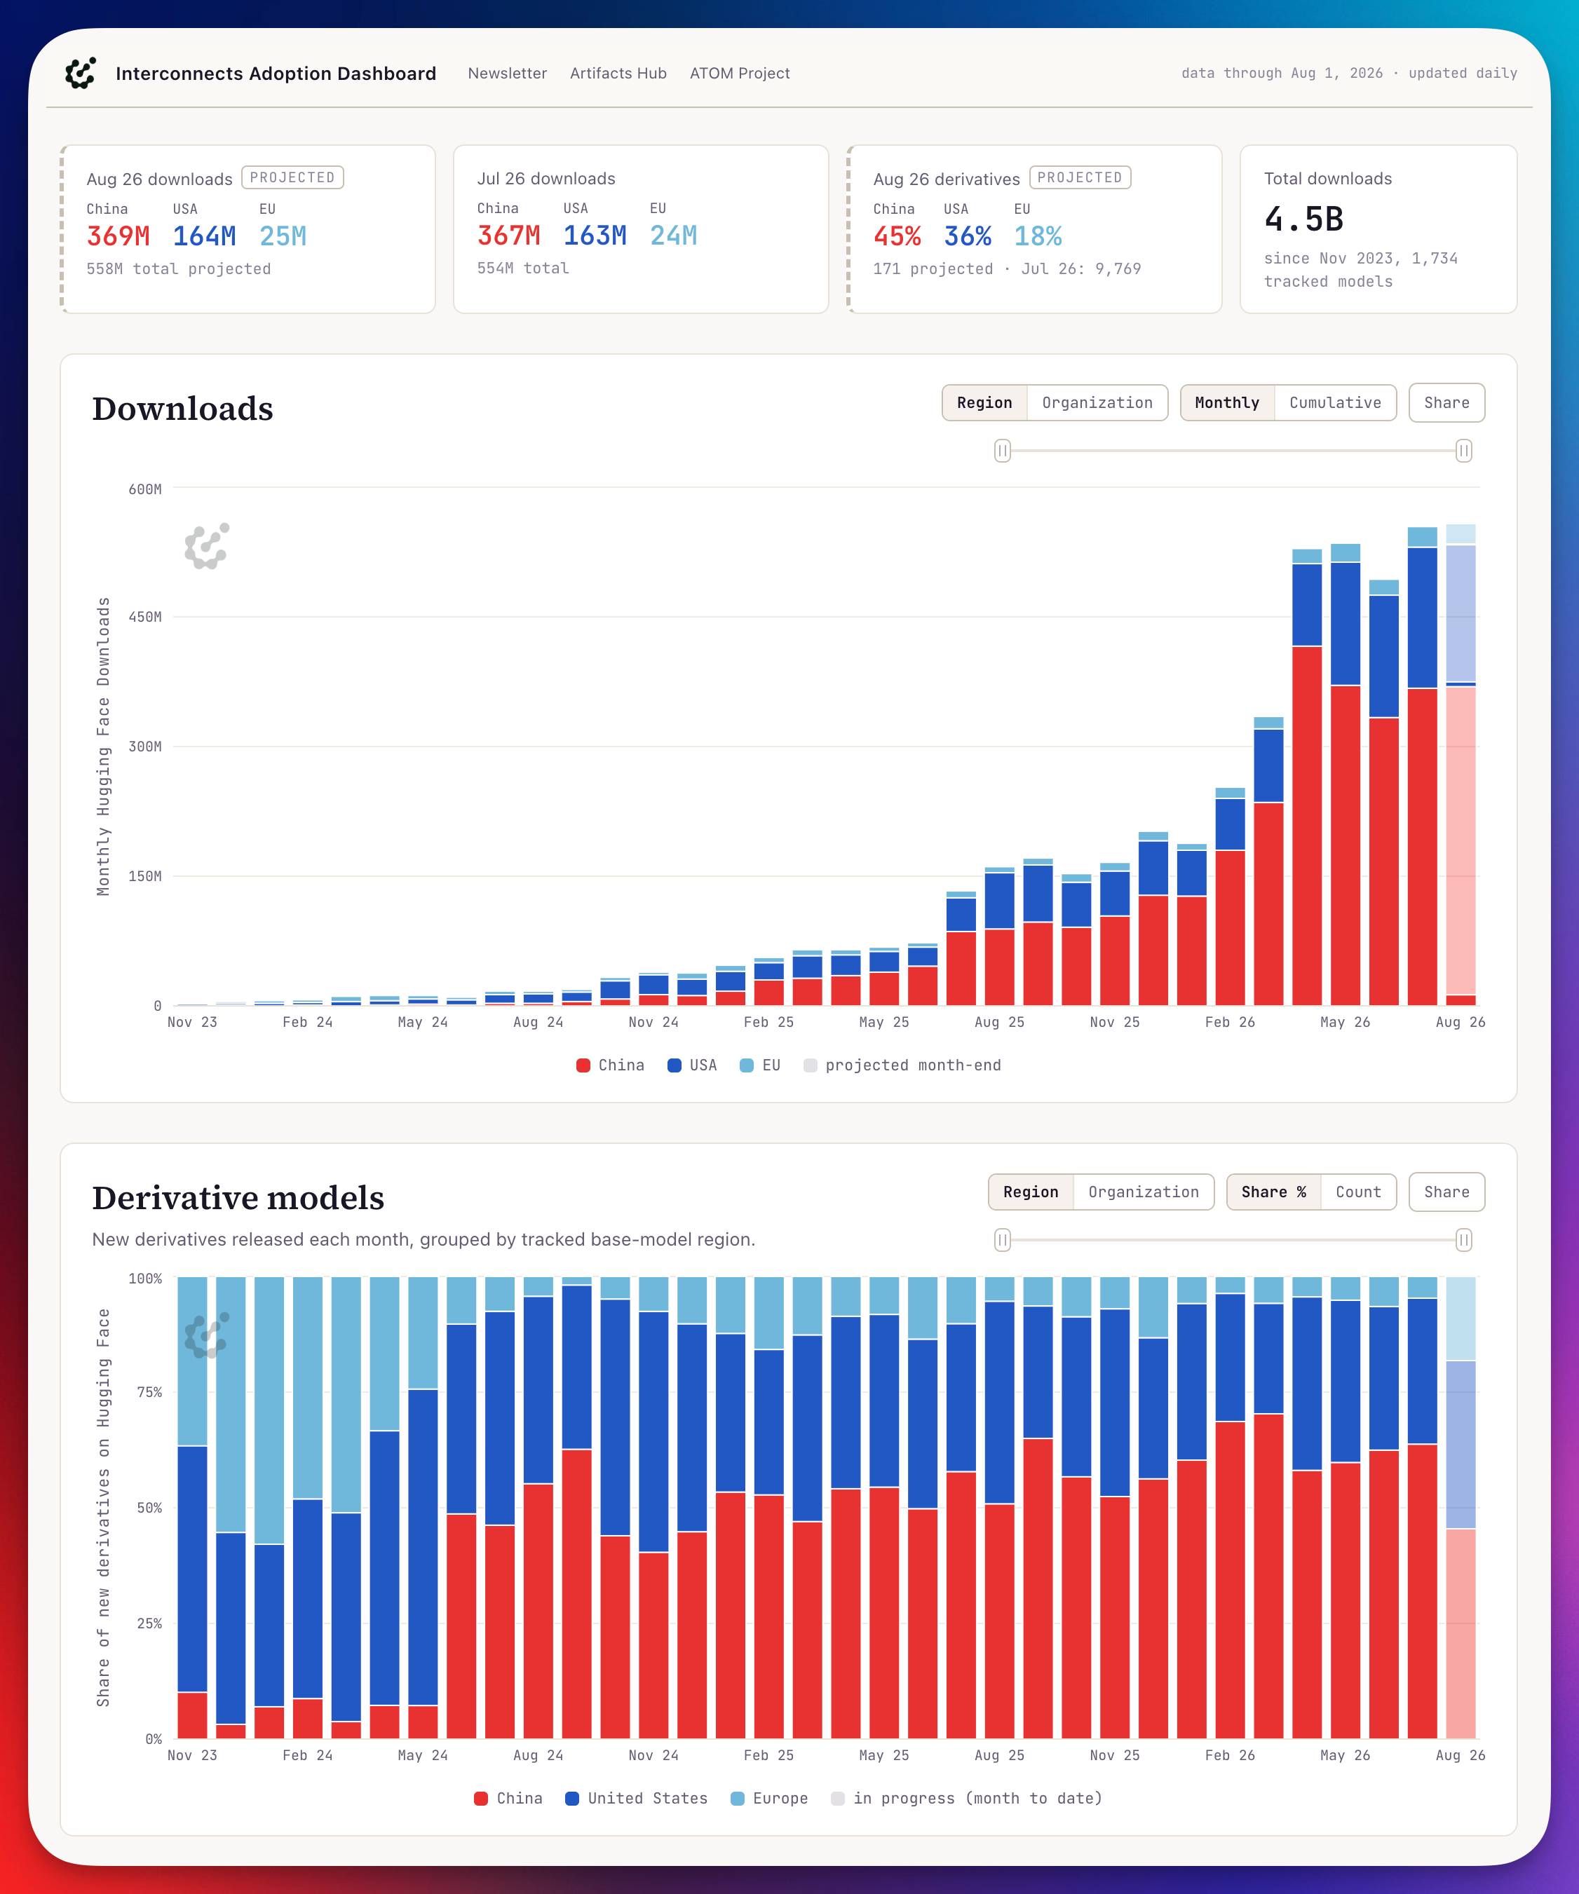1579x1894 pixels.
Task: Click Share button on Downloads chart
Action: (x=1446, y=402)
